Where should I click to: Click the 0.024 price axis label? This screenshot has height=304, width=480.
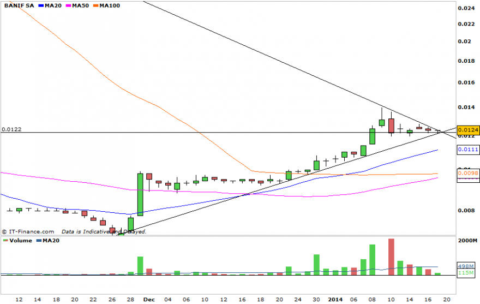(x=466, y=8)
